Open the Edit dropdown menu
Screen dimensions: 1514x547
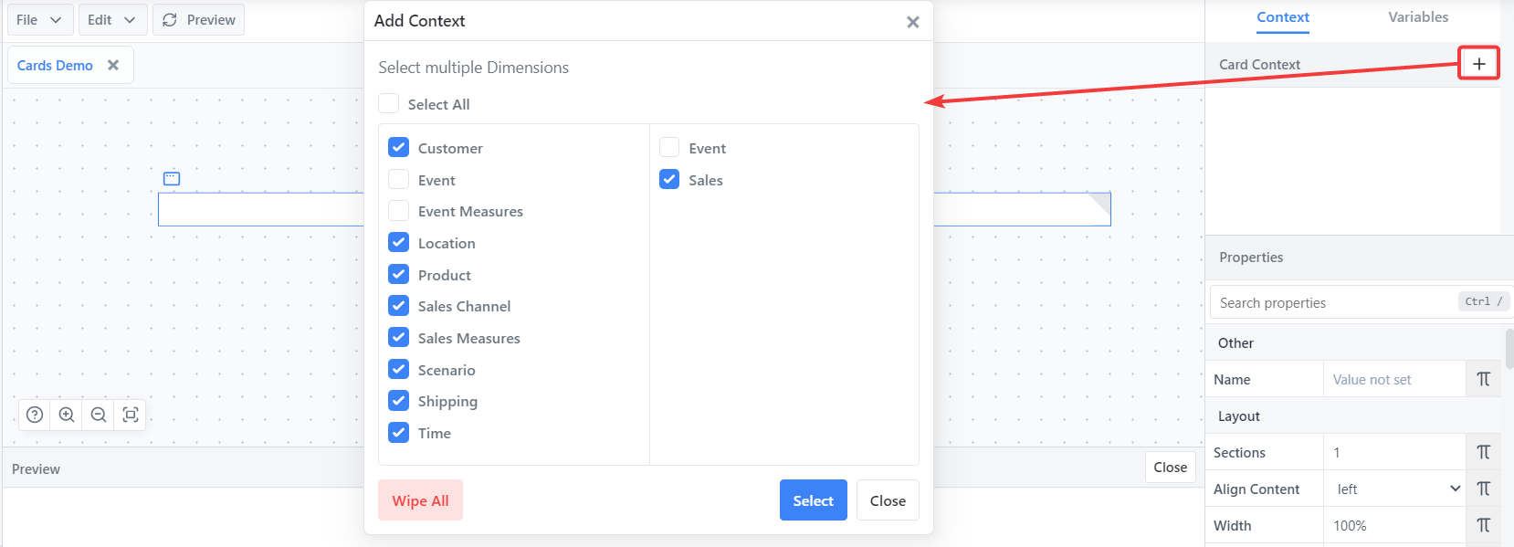111,20
